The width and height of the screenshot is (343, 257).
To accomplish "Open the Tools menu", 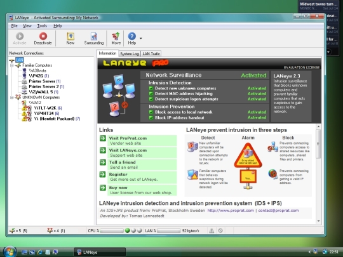I will pyautogui.click(x=42, y=26).
